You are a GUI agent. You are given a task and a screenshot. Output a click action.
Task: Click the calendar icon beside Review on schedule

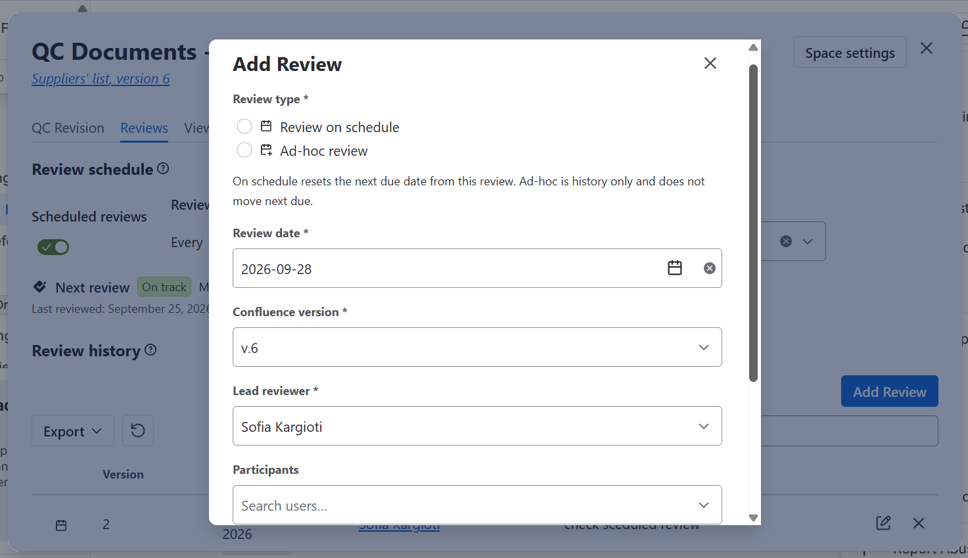coord(266,126)
